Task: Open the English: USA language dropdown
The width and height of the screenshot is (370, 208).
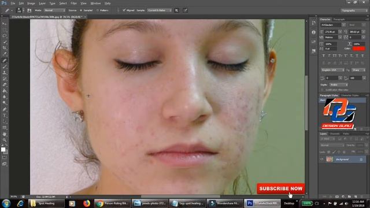Action: [332, 70]
